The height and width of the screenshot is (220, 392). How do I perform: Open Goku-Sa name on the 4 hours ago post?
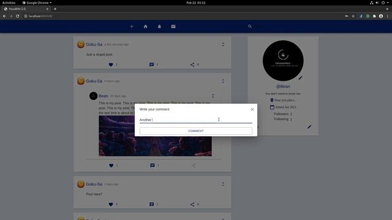(x=94, y=81)
